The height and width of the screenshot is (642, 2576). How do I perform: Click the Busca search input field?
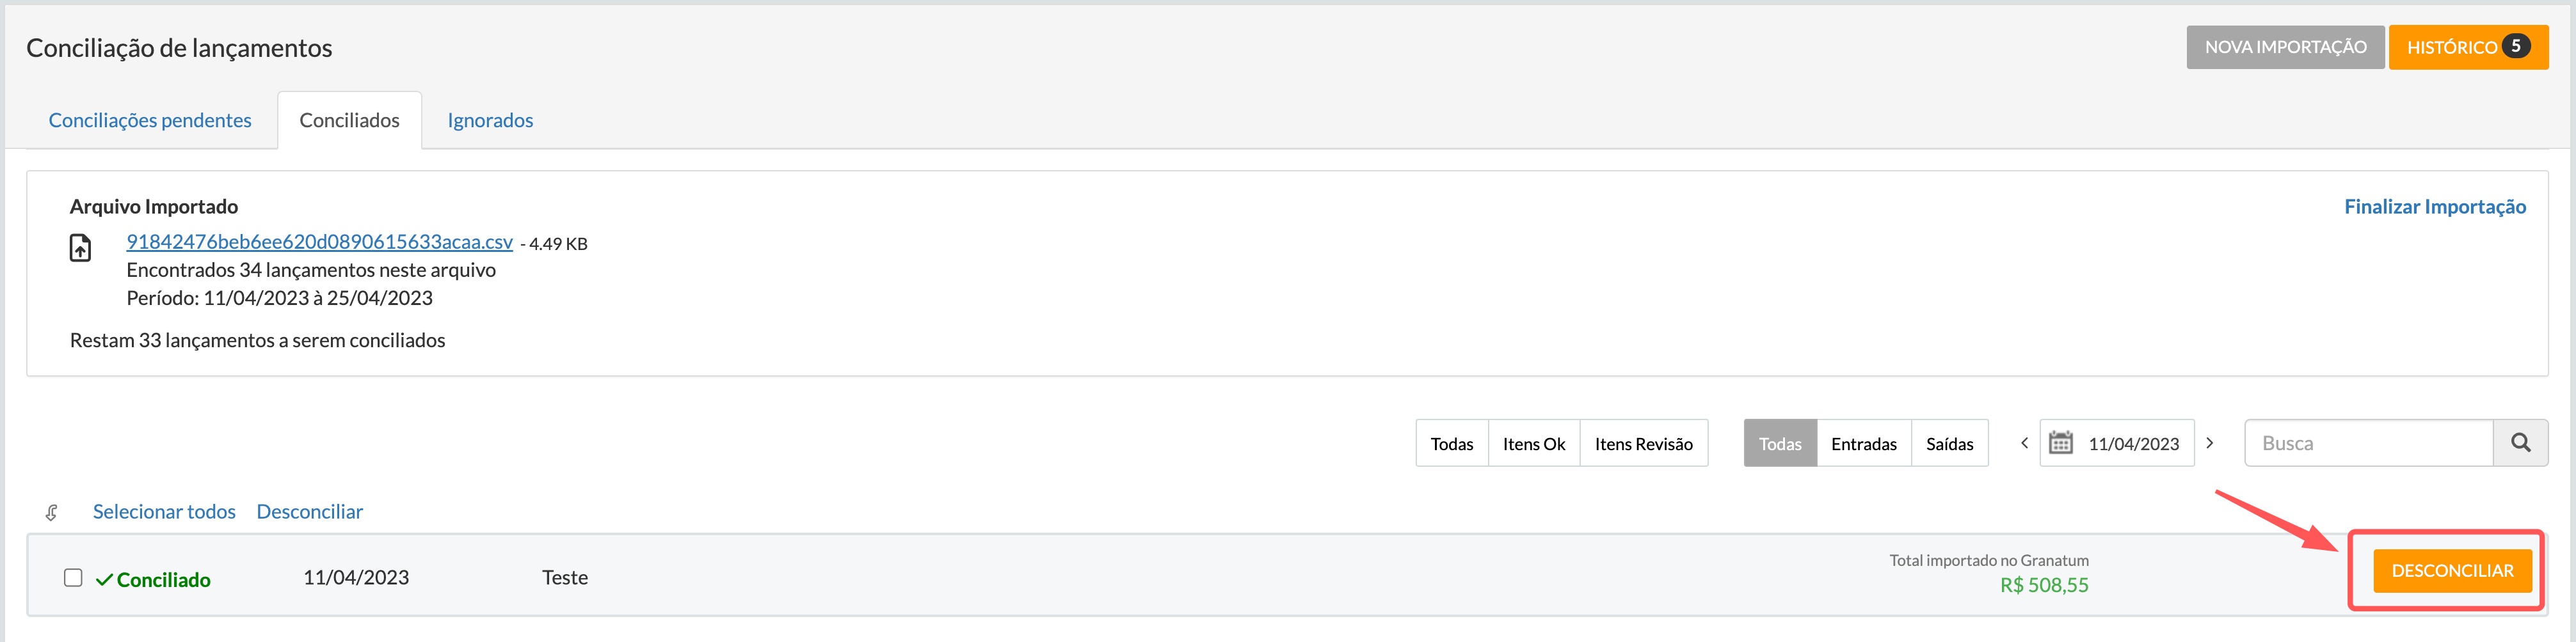point(2368,443)
